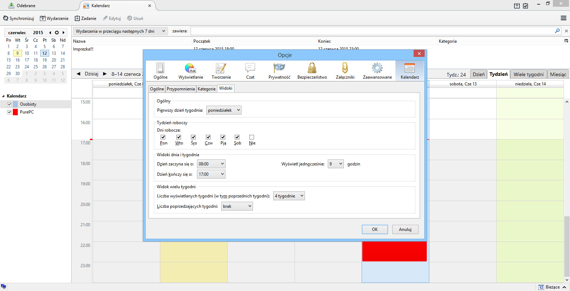570x291 pixels.
Task: Enable the Nie working day checkbox
Action: [x=252, y=137]
